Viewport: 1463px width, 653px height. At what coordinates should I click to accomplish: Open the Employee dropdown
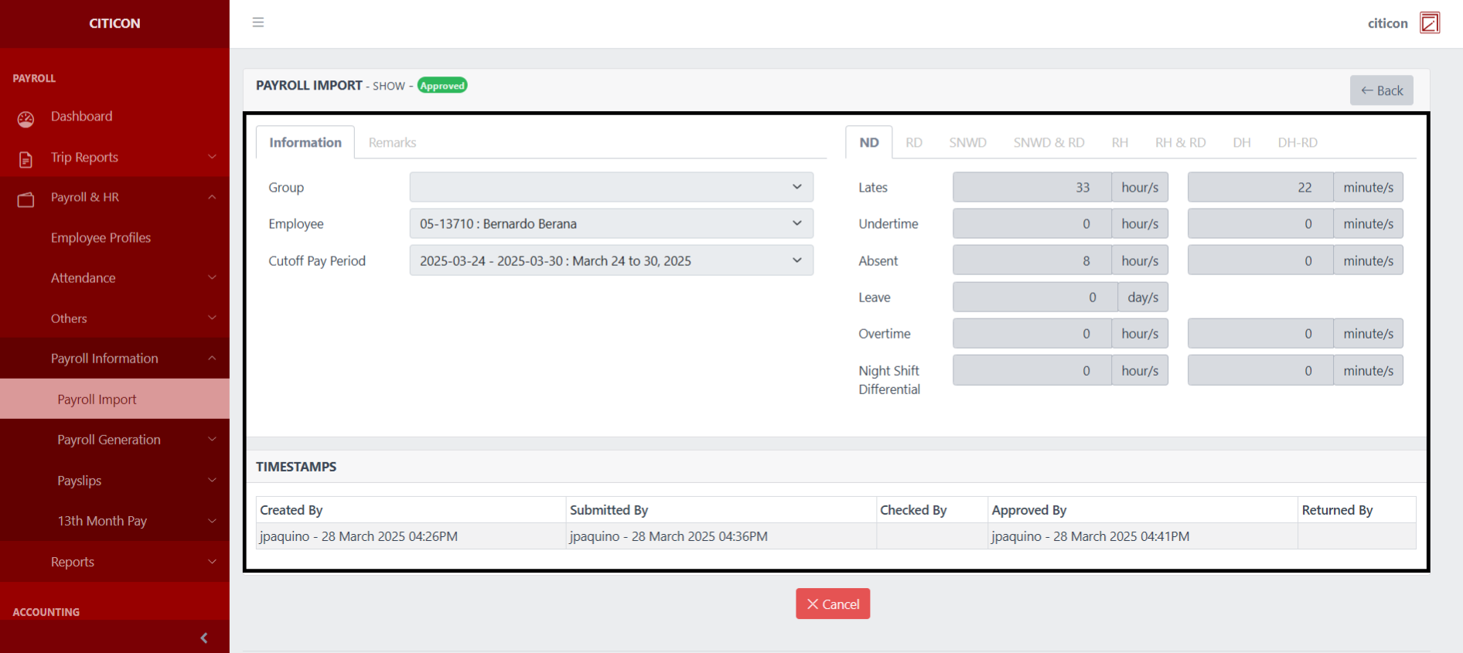coord(611,223)
